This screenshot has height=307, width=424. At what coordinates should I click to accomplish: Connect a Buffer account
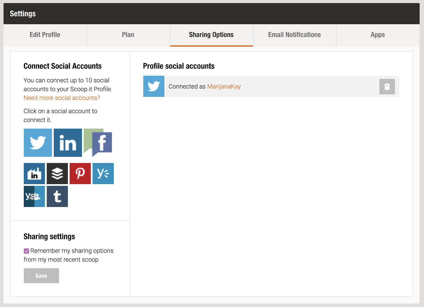tap(57, 173)
